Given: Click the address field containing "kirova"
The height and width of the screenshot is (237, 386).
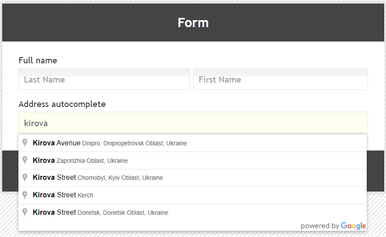Looking at the screenshot, I should coord(193,123).
